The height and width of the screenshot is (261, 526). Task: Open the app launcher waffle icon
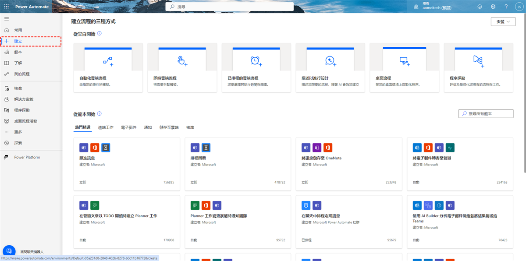pos(6,7)
